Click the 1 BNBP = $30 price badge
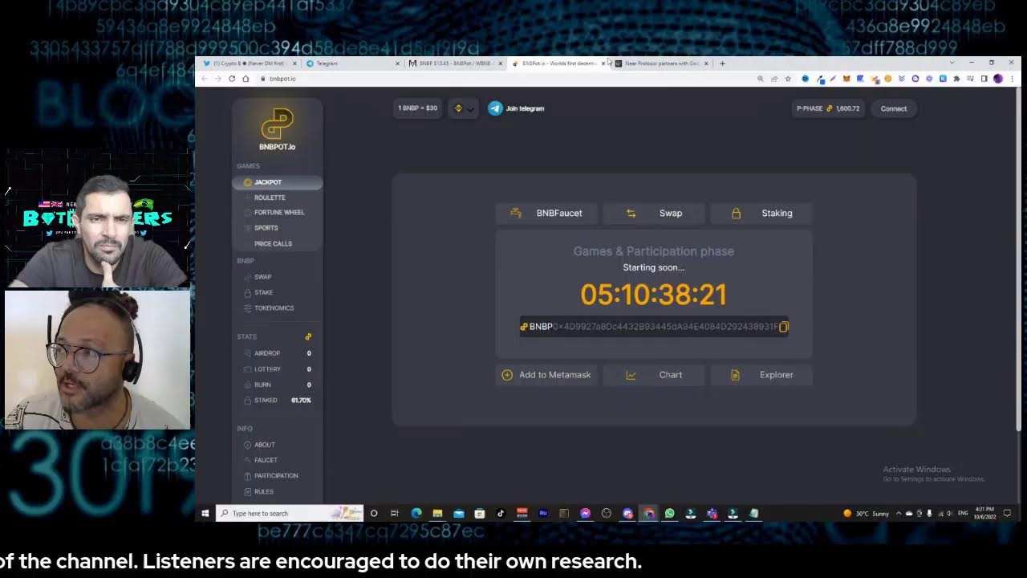The height and width of the screenshot is (578, 1027). click(x=417, y=108)
